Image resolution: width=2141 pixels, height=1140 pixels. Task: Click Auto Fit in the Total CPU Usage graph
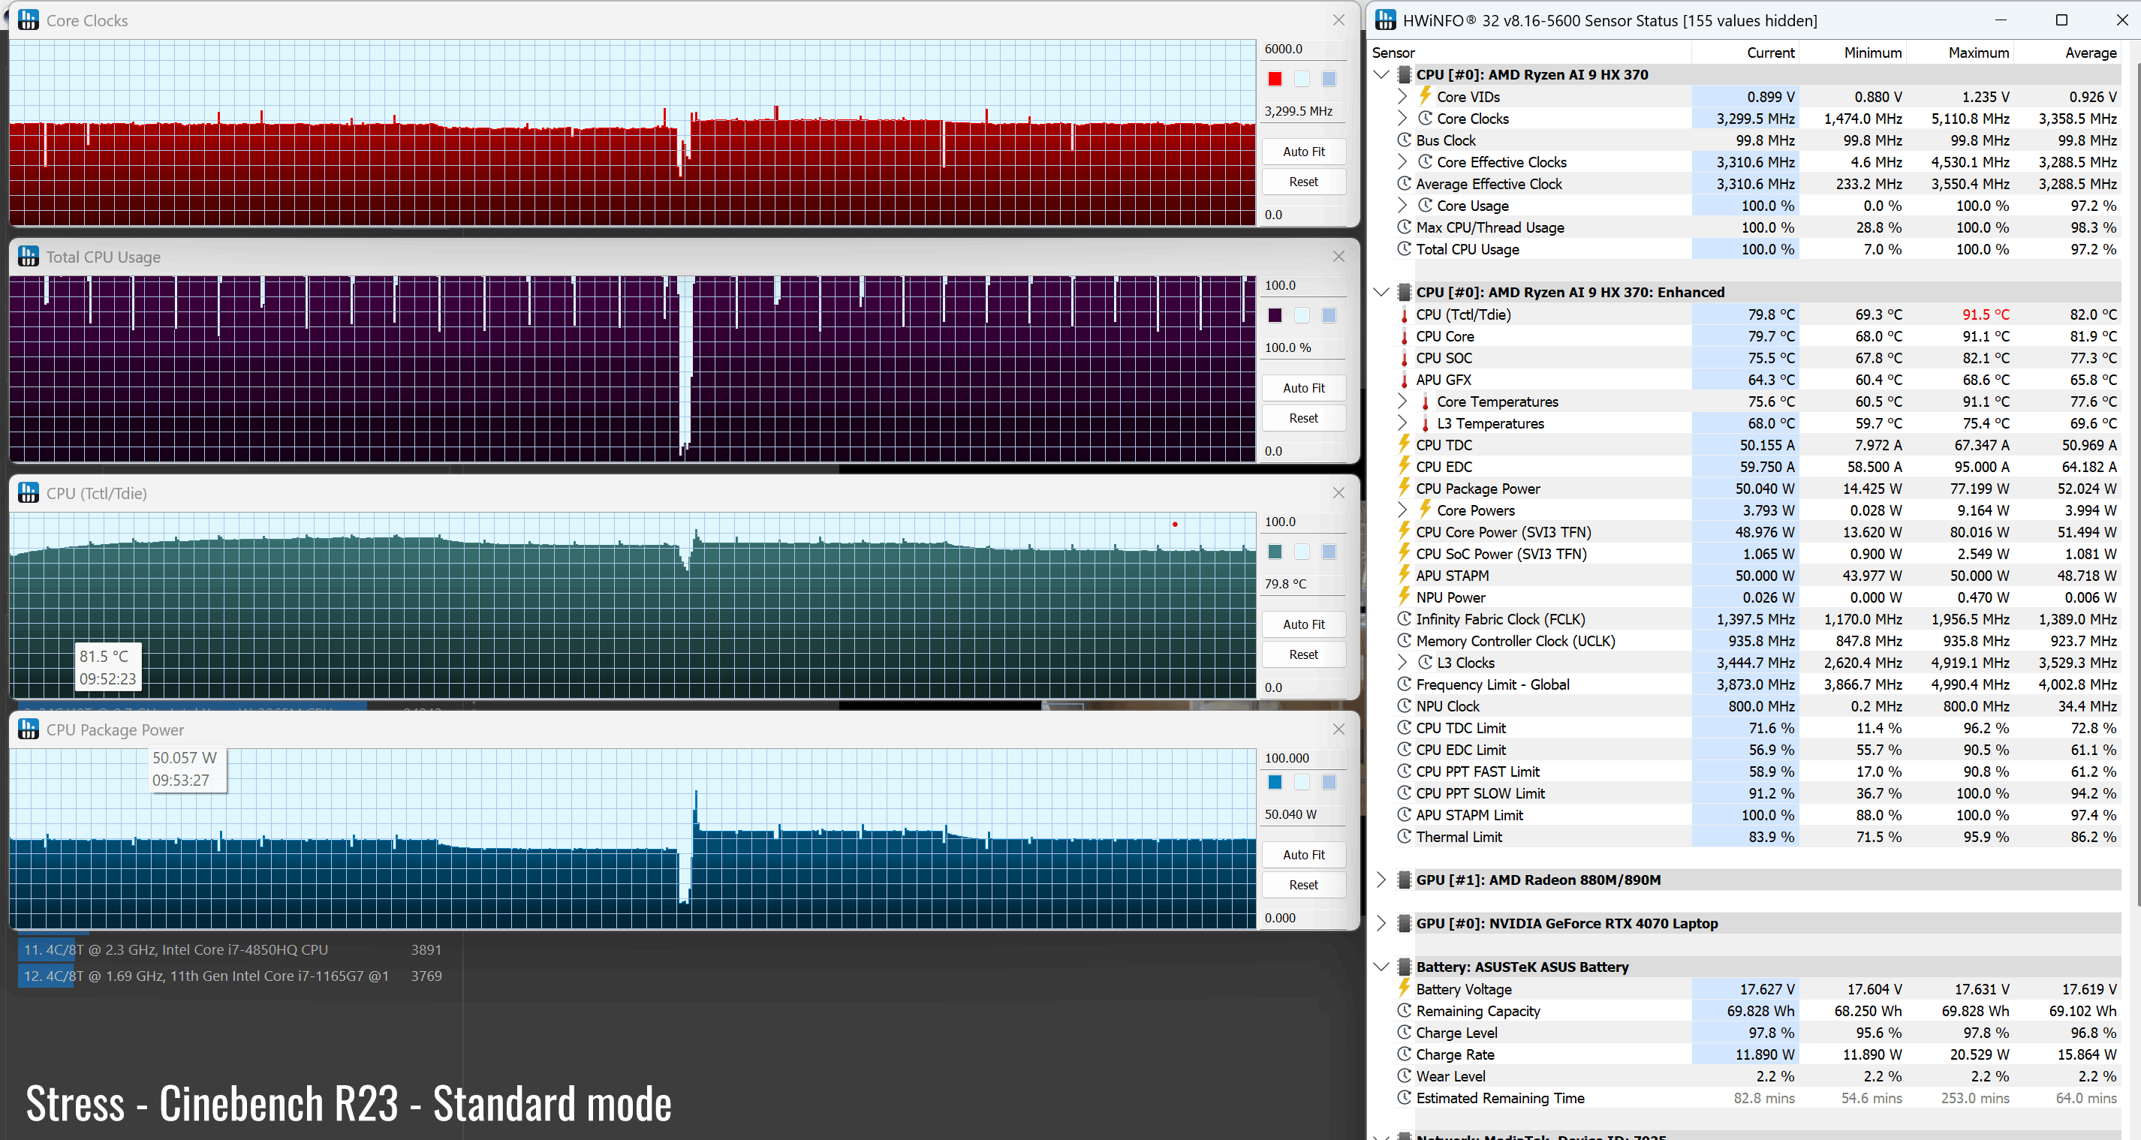(1303, 388)
